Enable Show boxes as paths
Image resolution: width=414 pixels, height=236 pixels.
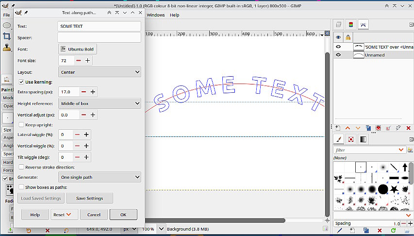coord(21,187)
